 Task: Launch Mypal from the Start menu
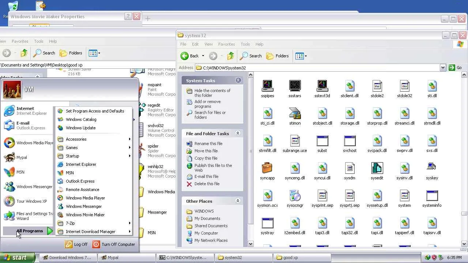pyautogui.click(x=15, y=157)
